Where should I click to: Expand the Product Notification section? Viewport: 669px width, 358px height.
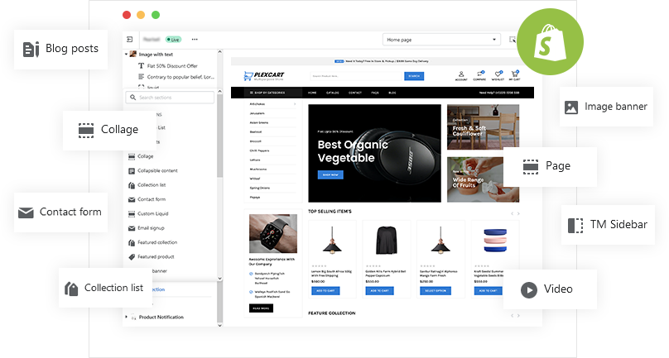click(x=126, y=317)
